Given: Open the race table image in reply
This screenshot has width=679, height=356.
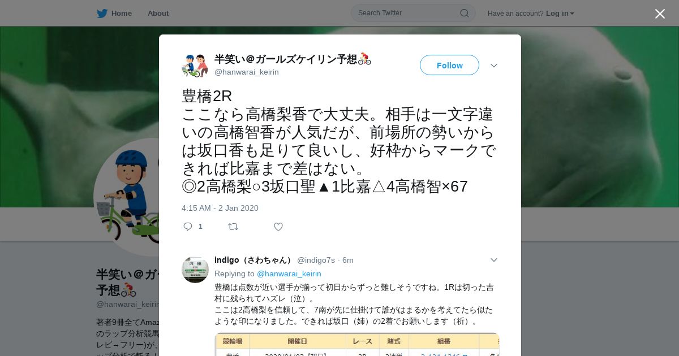Looking at the screenshot, I should pyautogui.click(x=356, y=345).
